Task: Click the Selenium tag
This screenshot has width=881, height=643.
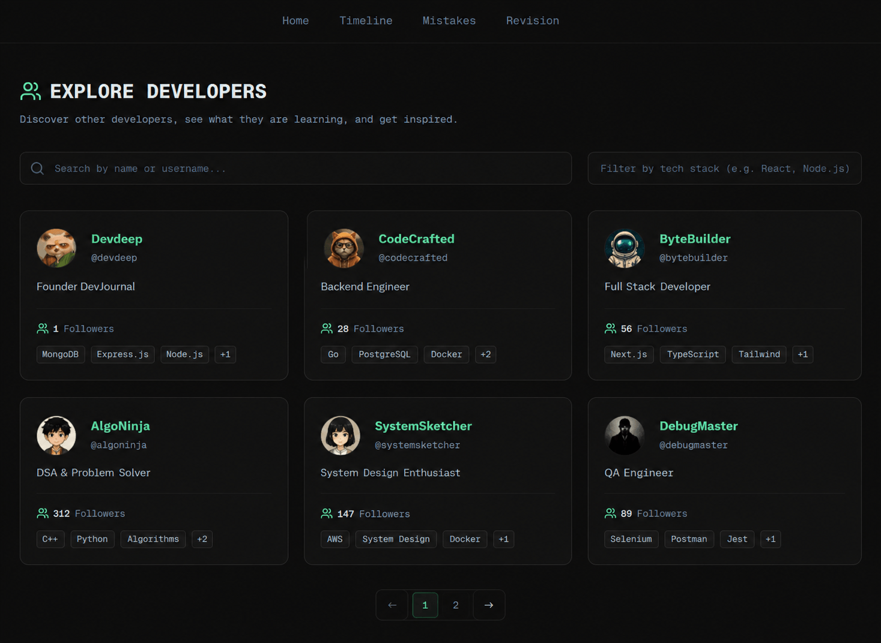Action: [x=631, y=539]
